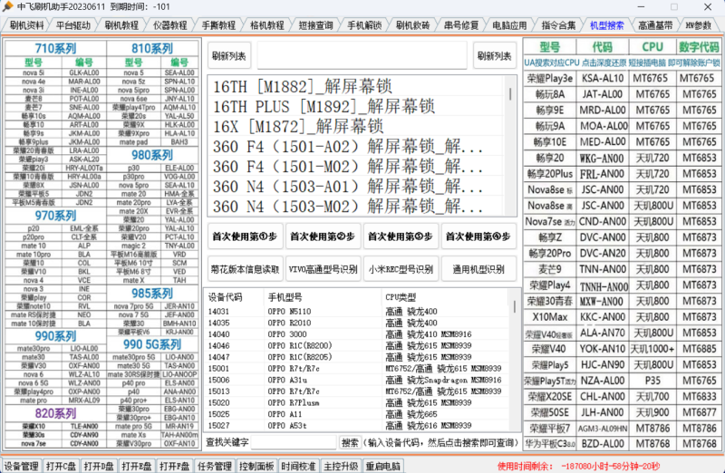Click 打开E盘 button
725x473 pixels.
pyautogui.click(x=137, y=466)
